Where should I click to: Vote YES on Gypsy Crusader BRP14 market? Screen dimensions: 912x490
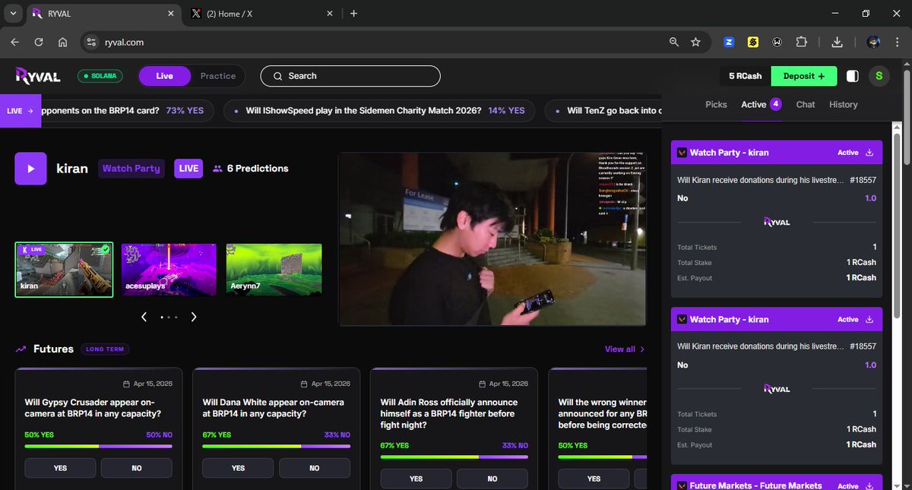click(61, 468)
